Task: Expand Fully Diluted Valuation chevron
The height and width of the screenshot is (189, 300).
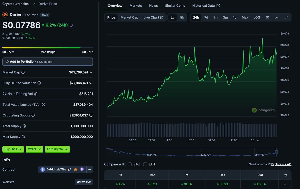Action: pyautogui.click(x=91, y=83)
